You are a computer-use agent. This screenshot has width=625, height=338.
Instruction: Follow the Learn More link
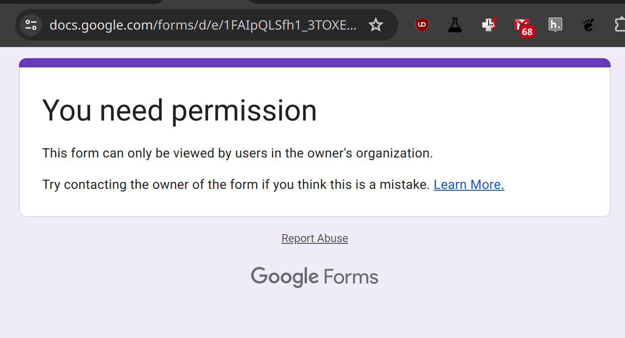point(469,185)
